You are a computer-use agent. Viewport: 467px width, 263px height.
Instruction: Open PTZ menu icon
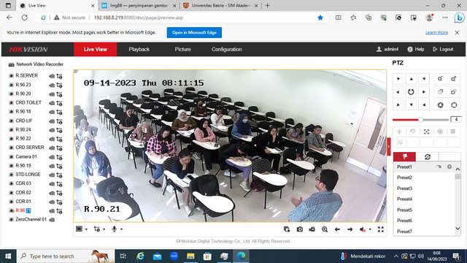453,131
